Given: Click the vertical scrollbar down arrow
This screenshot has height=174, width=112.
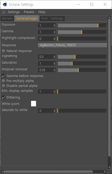Looking at the screenshot, I should point(109,167).
